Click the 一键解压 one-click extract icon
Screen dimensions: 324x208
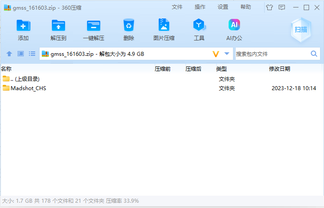pos(94,26)
